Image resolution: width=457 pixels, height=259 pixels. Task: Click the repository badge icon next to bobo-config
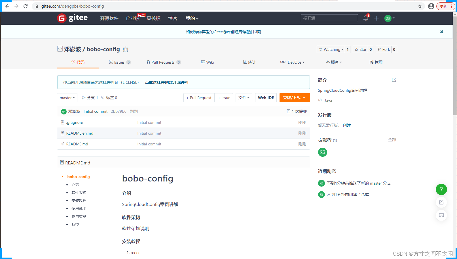point(126,49)
